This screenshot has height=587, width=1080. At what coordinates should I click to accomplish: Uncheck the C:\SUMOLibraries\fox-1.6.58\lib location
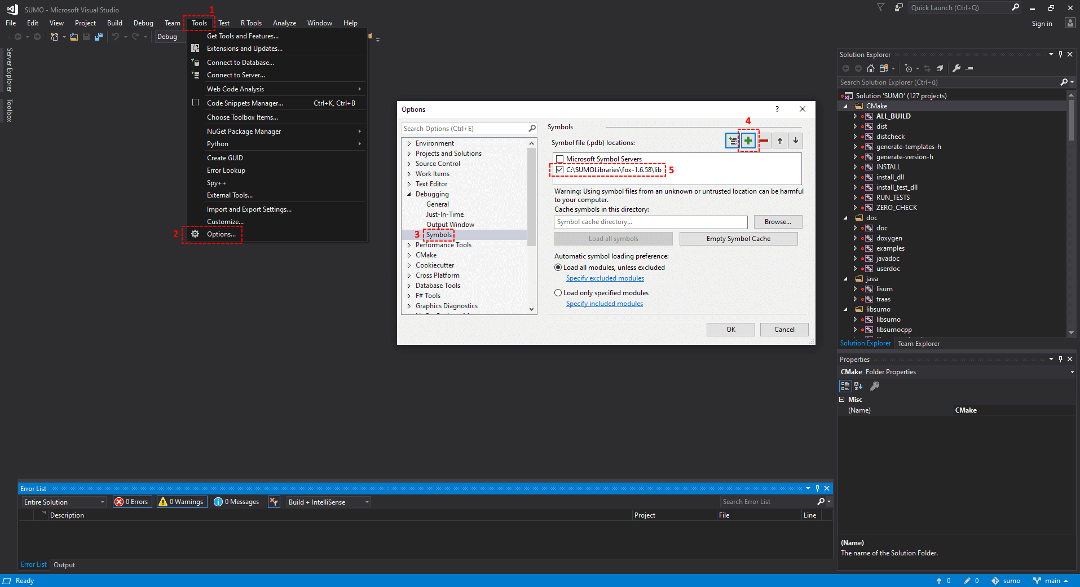tap(559, 170)
